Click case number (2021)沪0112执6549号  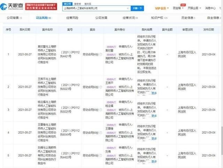pyautogui.click(x=70, y=132)
